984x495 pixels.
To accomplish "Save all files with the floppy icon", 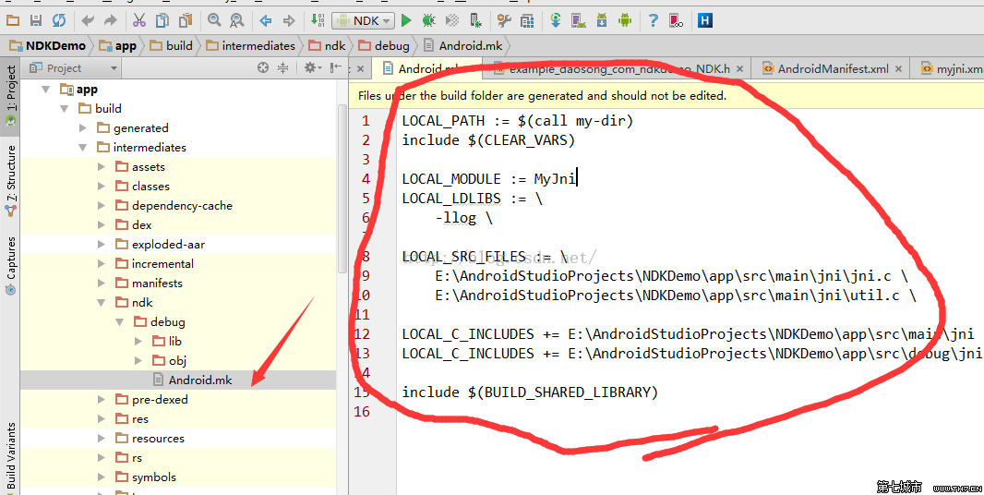I will [x=36, y=20].
